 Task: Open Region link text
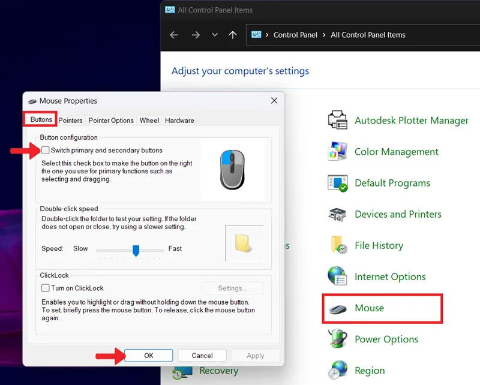tap(370, 371)
